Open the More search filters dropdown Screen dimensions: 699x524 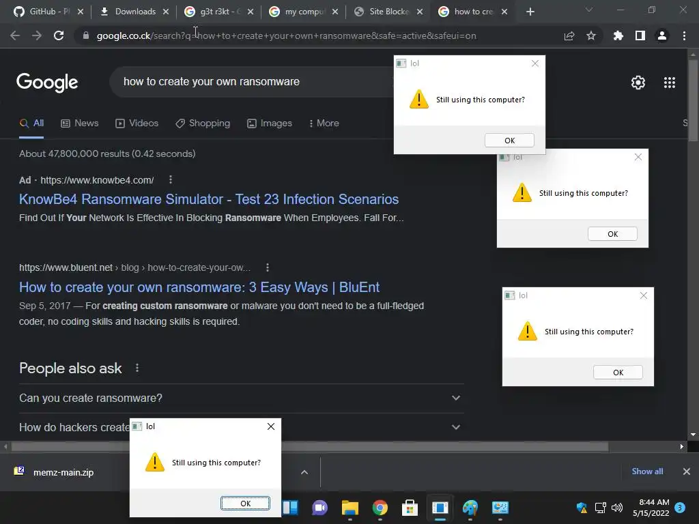click(324, 123)
